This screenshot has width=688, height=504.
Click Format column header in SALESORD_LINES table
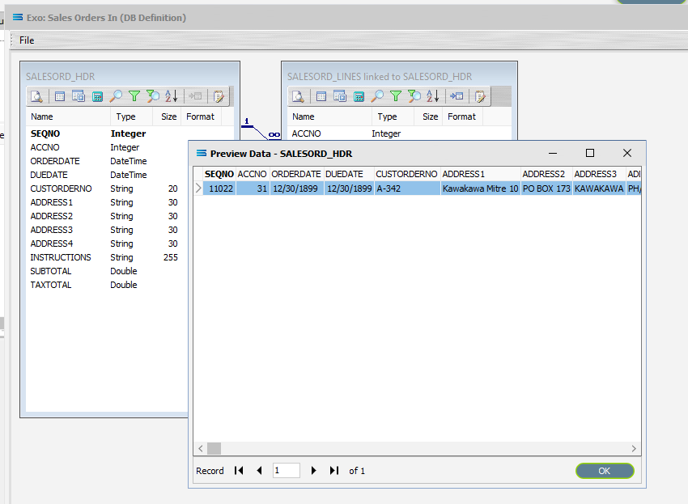click(462, 116)
